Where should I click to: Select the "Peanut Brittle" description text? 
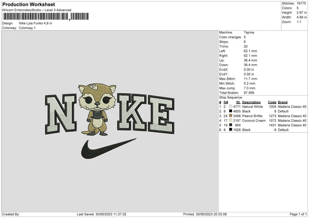pos(252,116)
